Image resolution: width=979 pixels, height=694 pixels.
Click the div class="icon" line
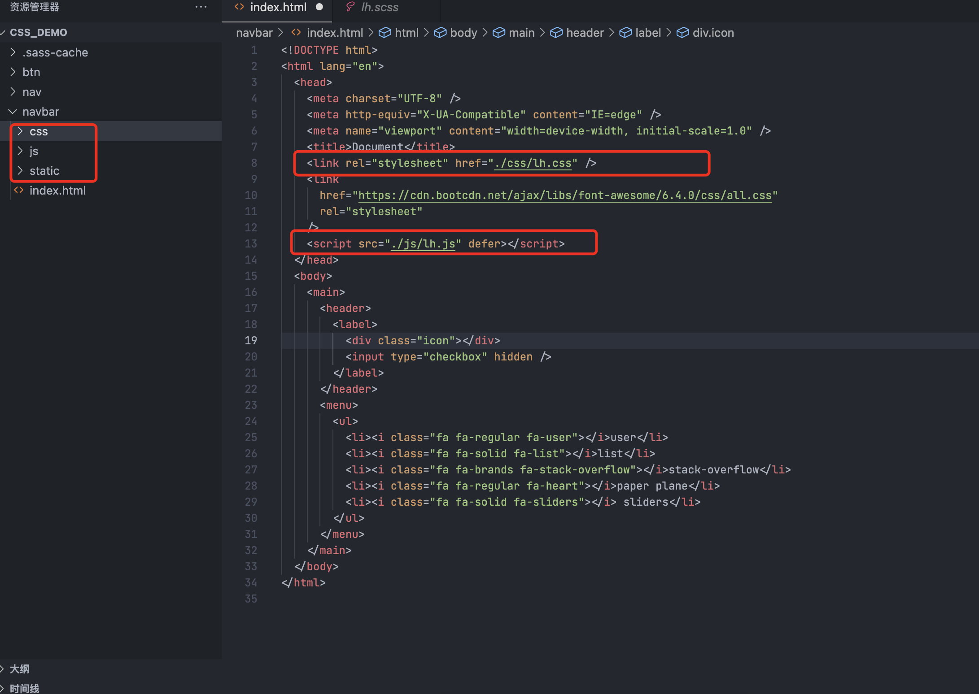pos(423,341)
